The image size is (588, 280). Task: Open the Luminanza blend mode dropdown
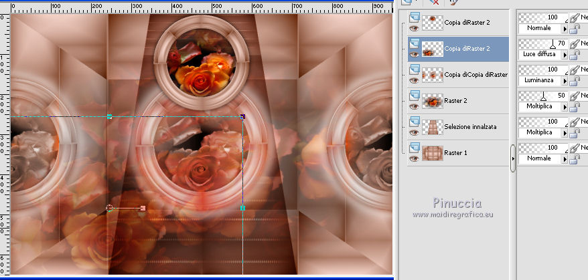click(x=565, y=80)
